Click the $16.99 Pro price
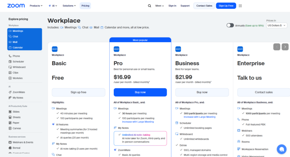The width and height of the screenshot is (290, 157). tap(122, 77)
